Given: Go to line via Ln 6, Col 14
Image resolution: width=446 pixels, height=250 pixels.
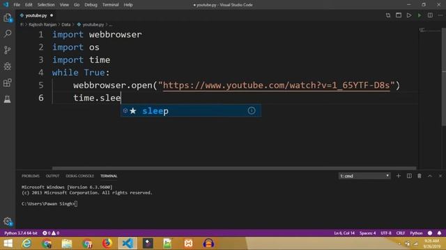Looking at the screenshot, I should click(x=344, y=233).
